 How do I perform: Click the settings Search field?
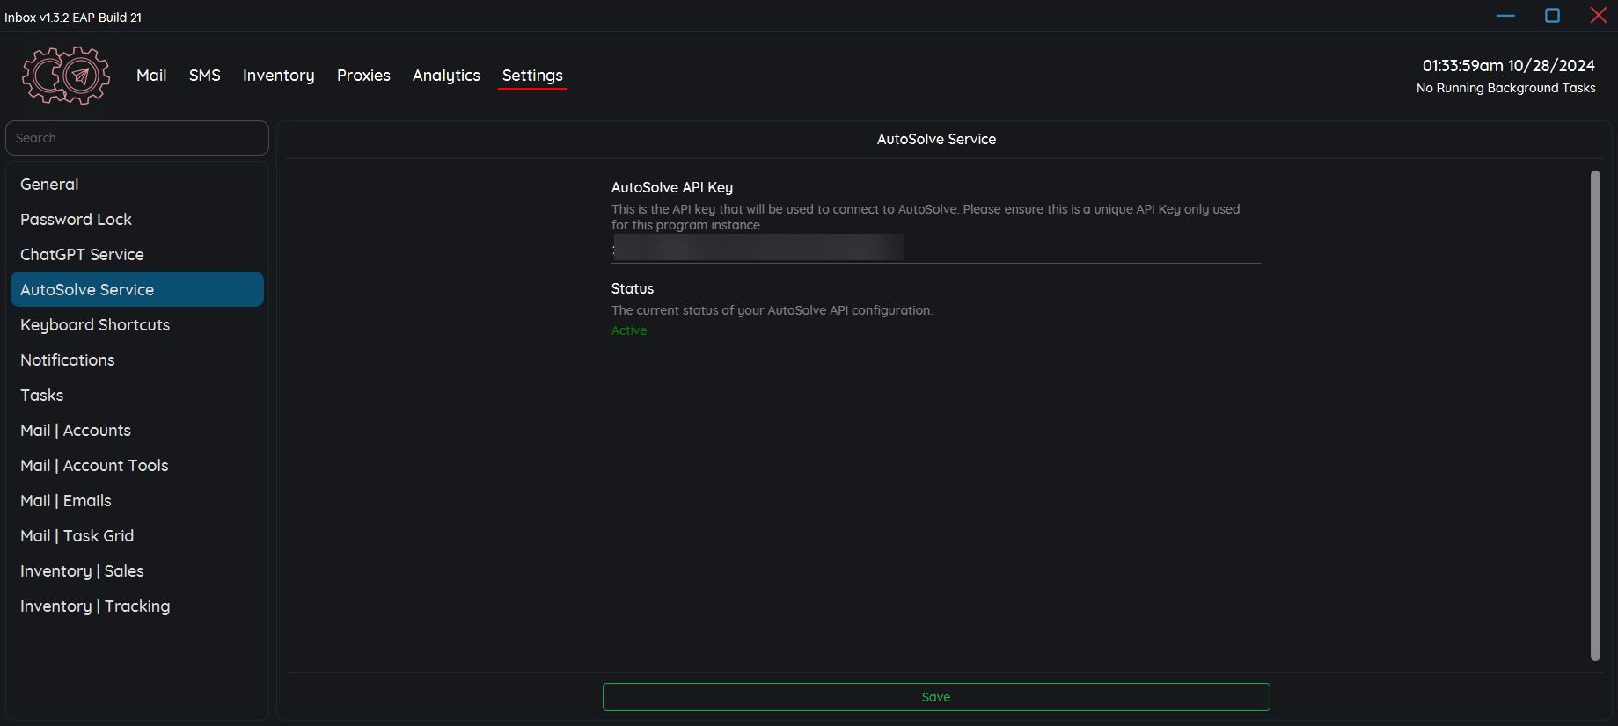coord(137,138)
